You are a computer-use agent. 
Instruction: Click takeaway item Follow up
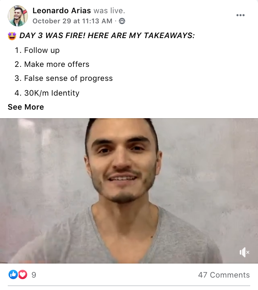tap(42, 50)
